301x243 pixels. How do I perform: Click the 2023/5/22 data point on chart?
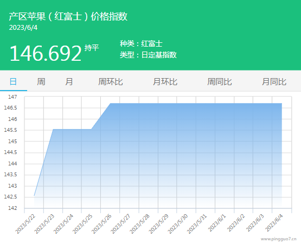point(34,196)
